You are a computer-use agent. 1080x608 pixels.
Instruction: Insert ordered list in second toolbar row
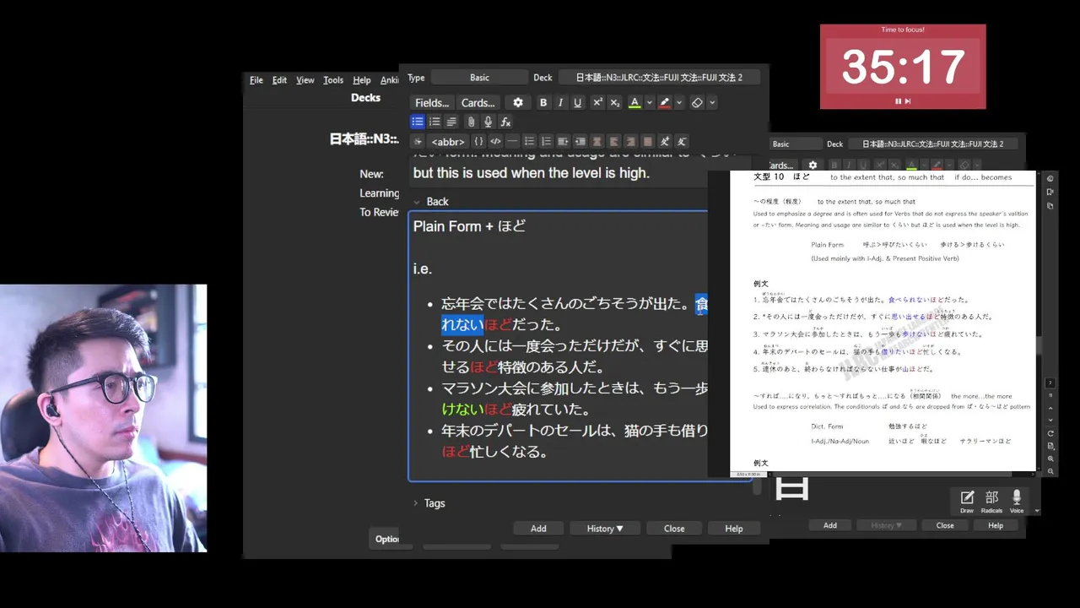pos(435,122)
